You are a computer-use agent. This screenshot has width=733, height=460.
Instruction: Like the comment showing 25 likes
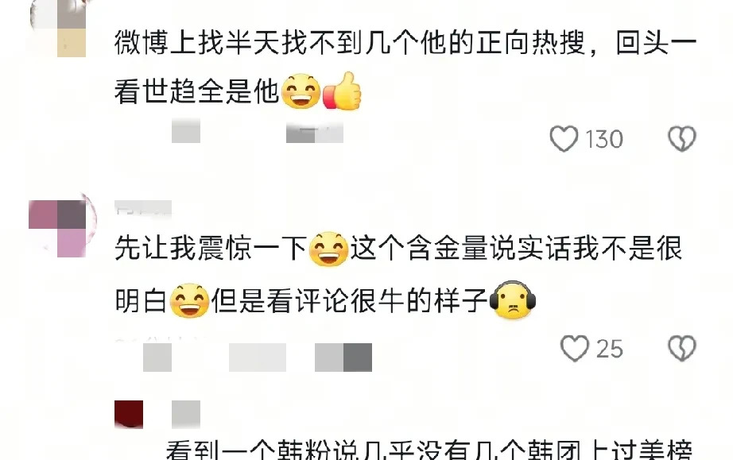575,349
